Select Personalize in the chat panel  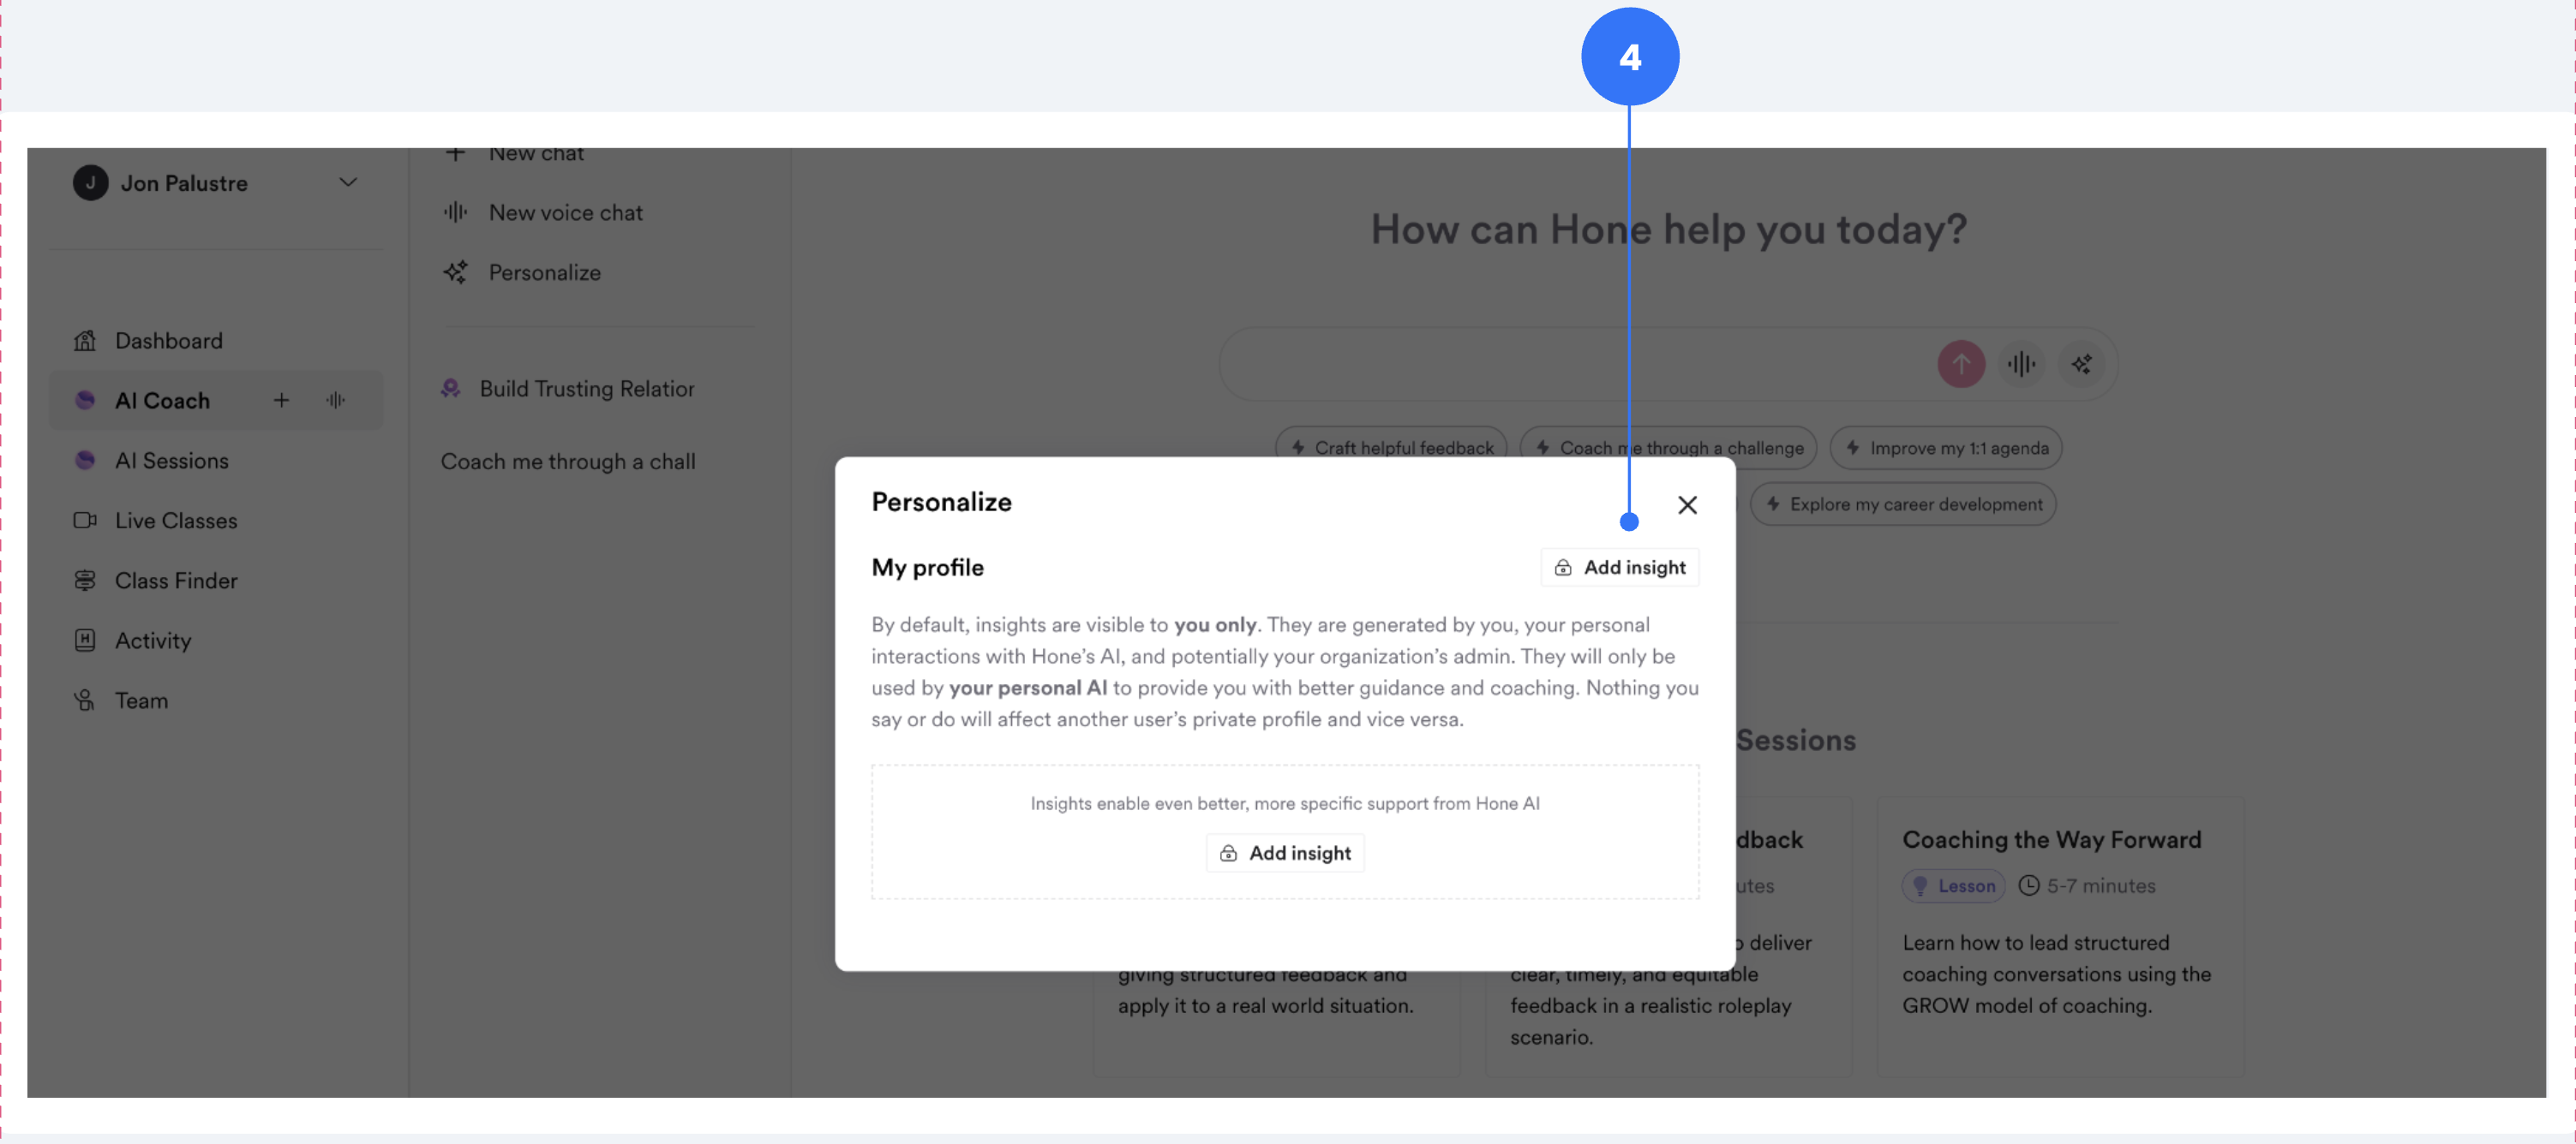(x=544, y=273)
